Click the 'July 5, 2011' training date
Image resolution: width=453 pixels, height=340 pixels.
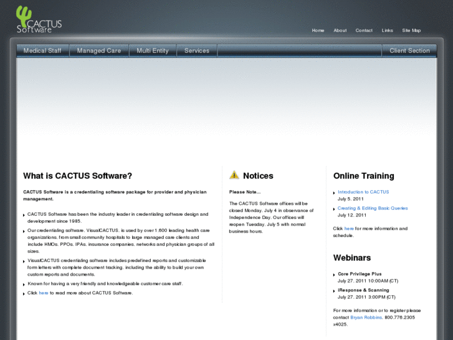tap(350, 199)
